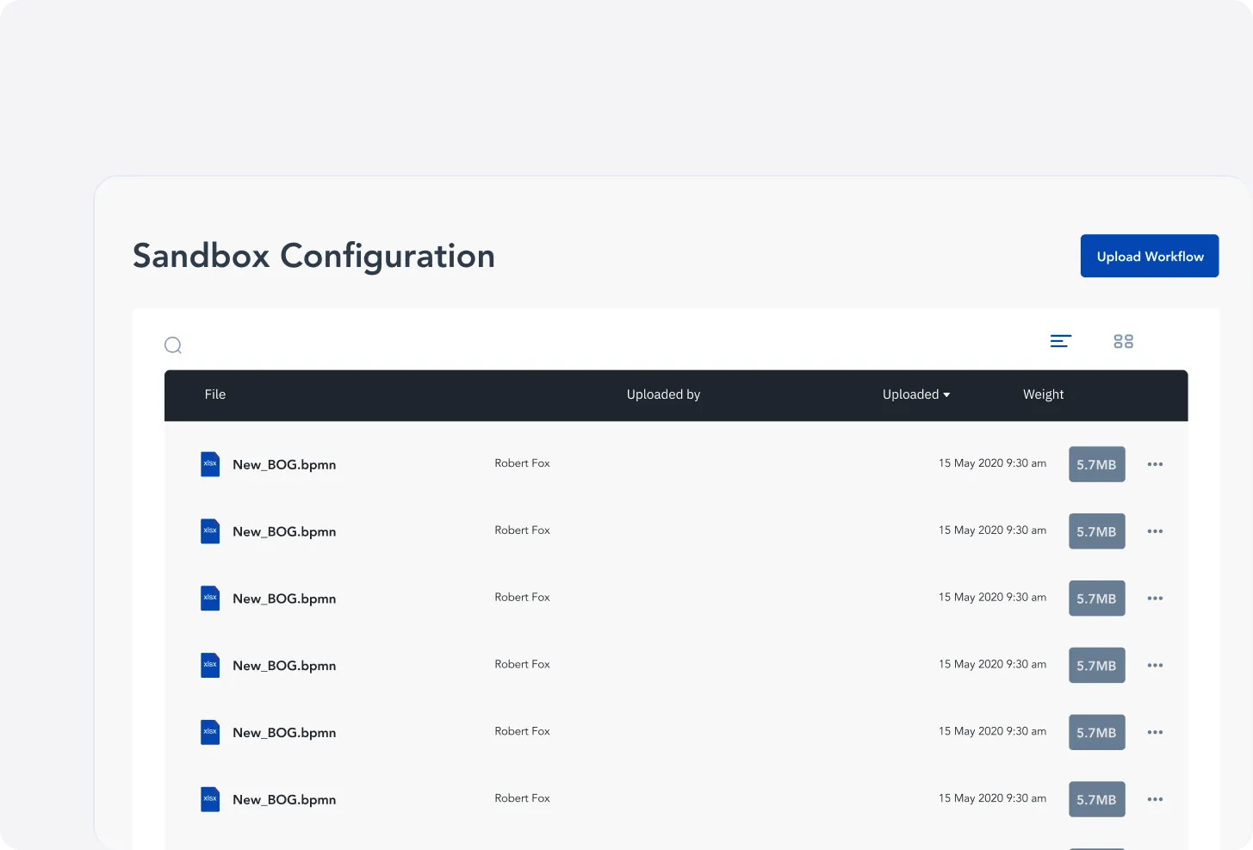The height and width of the screenshot is (850, 1253).
Task: Open the second New_BOG.bpmn file name
Action: (284, 532)
